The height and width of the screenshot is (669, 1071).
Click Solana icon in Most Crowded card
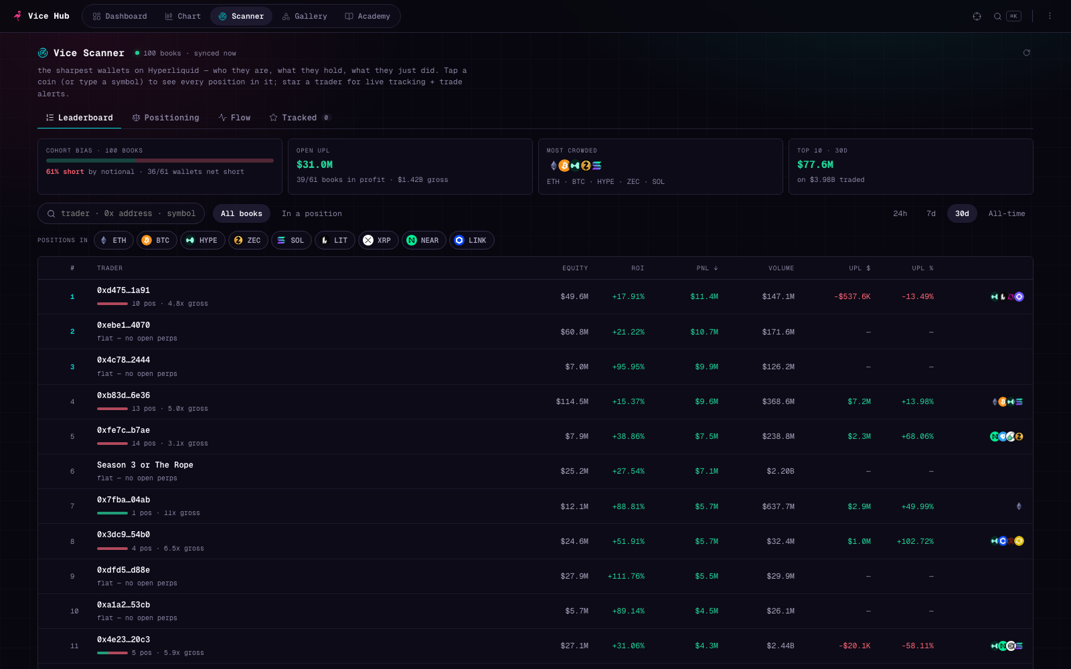596,165
